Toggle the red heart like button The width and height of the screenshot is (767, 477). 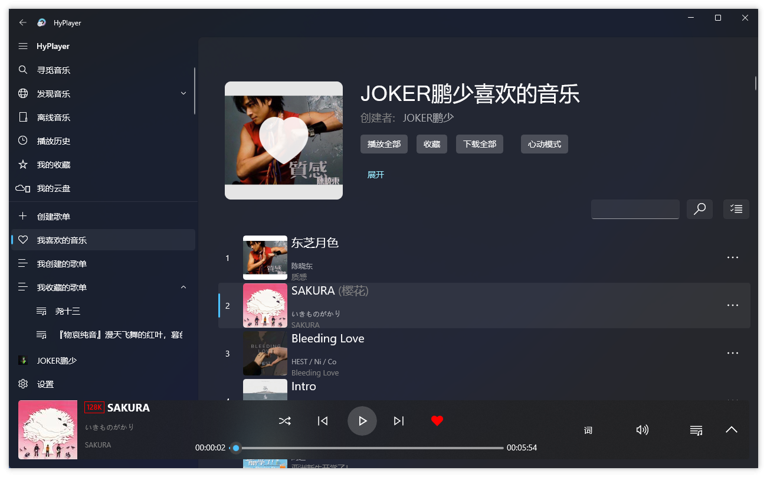[437, 421]
